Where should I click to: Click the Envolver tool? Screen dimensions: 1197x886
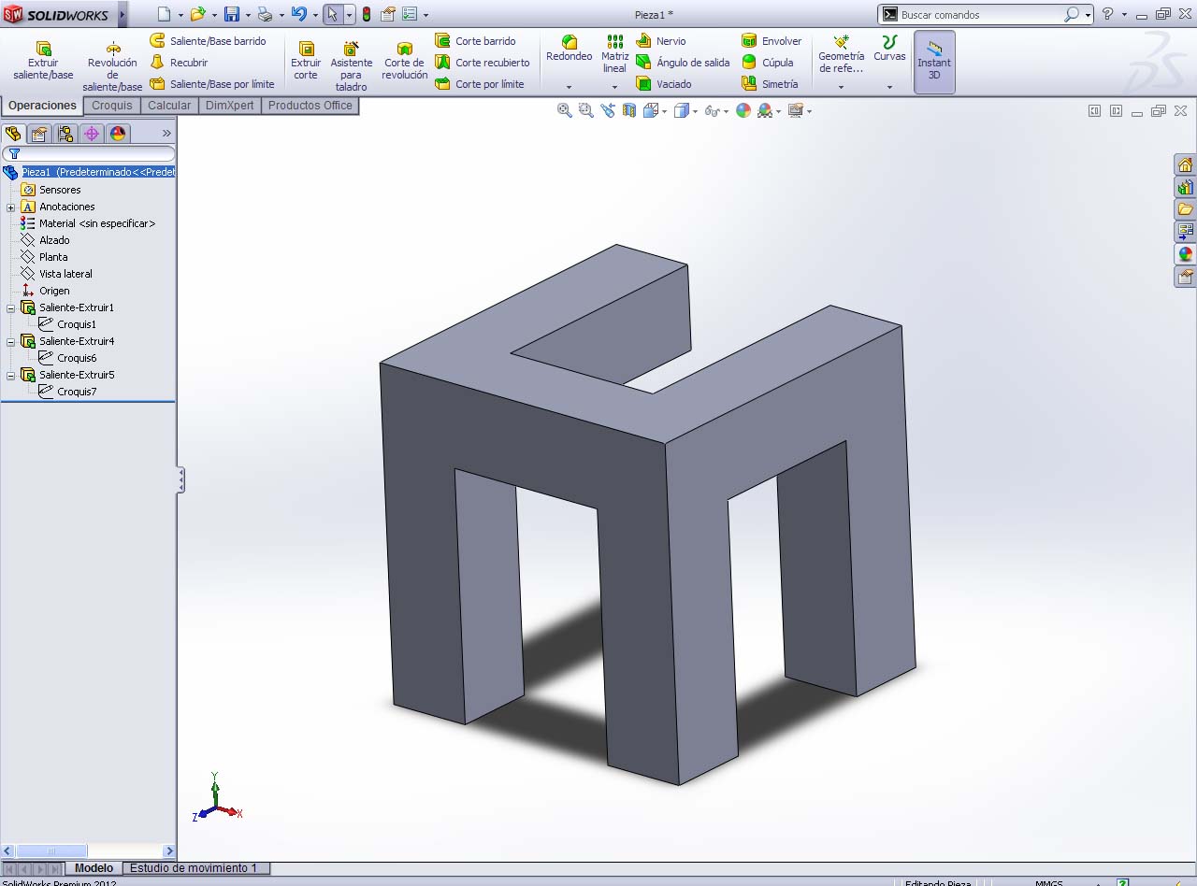(x=772, y=41)
